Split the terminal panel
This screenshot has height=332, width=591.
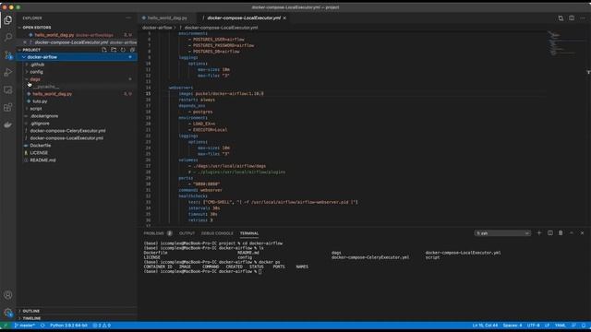550,233
